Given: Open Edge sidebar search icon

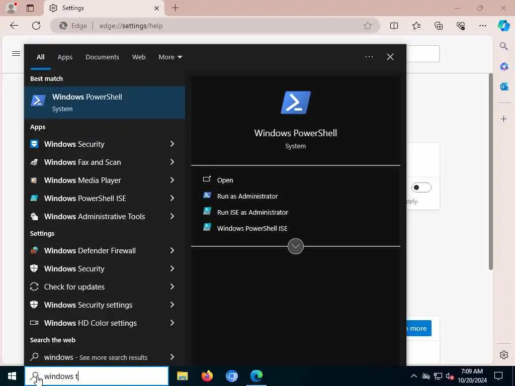Looking at the screenshot, I should (504, 46).
